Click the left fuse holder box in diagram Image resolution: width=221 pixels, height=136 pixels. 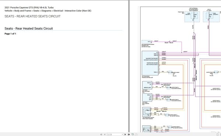[192, 17]
